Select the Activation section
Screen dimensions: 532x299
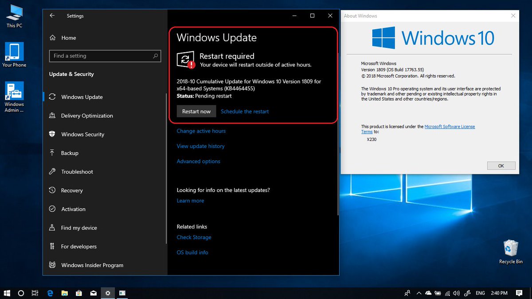[73, 209]
